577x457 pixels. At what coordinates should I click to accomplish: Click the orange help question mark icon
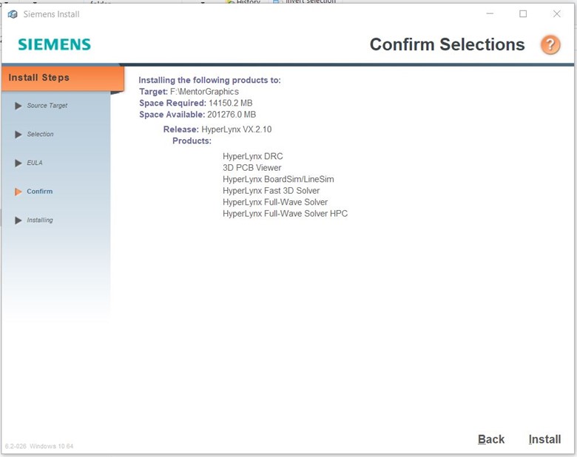[x=550, y=44]
